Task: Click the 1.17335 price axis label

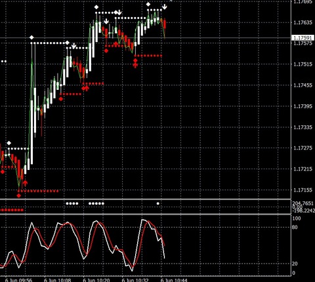Action: pos(303,127)
